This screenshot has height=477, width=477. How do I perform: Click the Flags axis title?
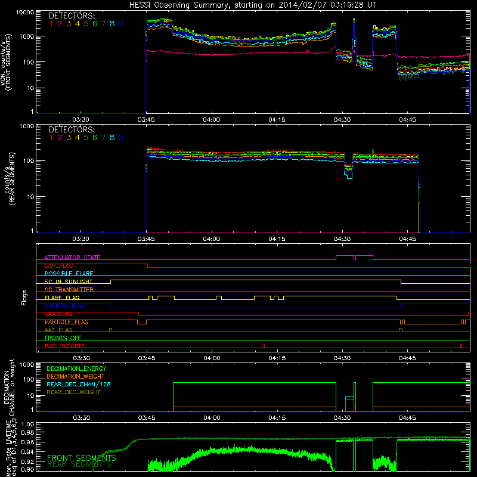point(24,298)
